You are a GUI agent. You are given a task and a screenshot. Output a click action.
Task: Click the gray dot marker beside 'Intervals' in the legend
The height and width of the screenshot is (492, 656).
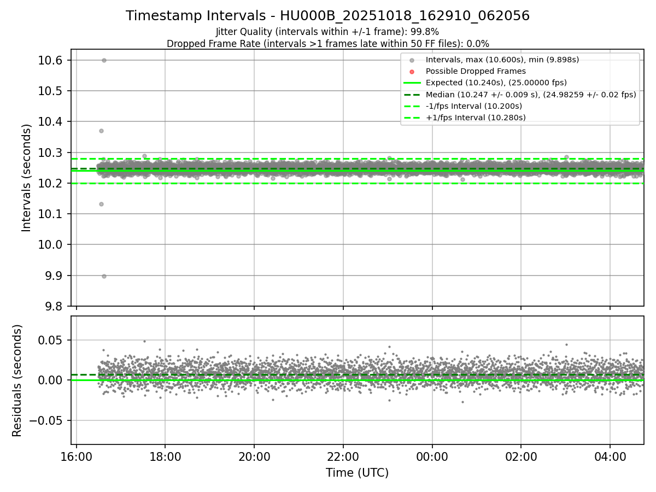coord(412,60)
